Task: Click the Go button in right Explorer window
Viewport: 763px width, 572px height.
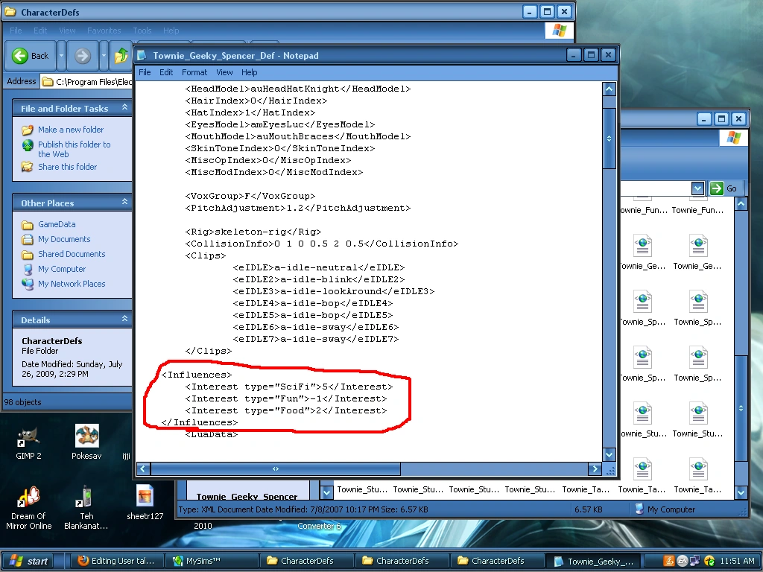Action: [x=723, y=188]
